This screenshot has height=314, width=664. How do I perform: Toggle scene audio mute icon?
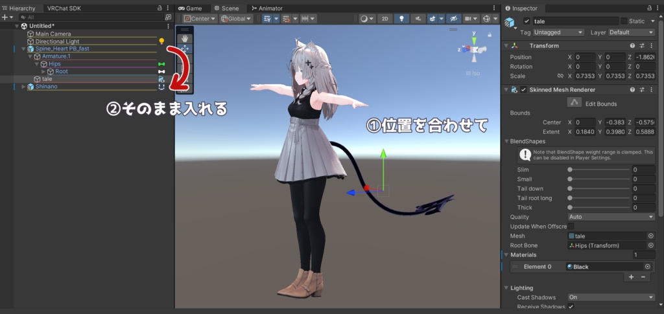click(418, 19)
